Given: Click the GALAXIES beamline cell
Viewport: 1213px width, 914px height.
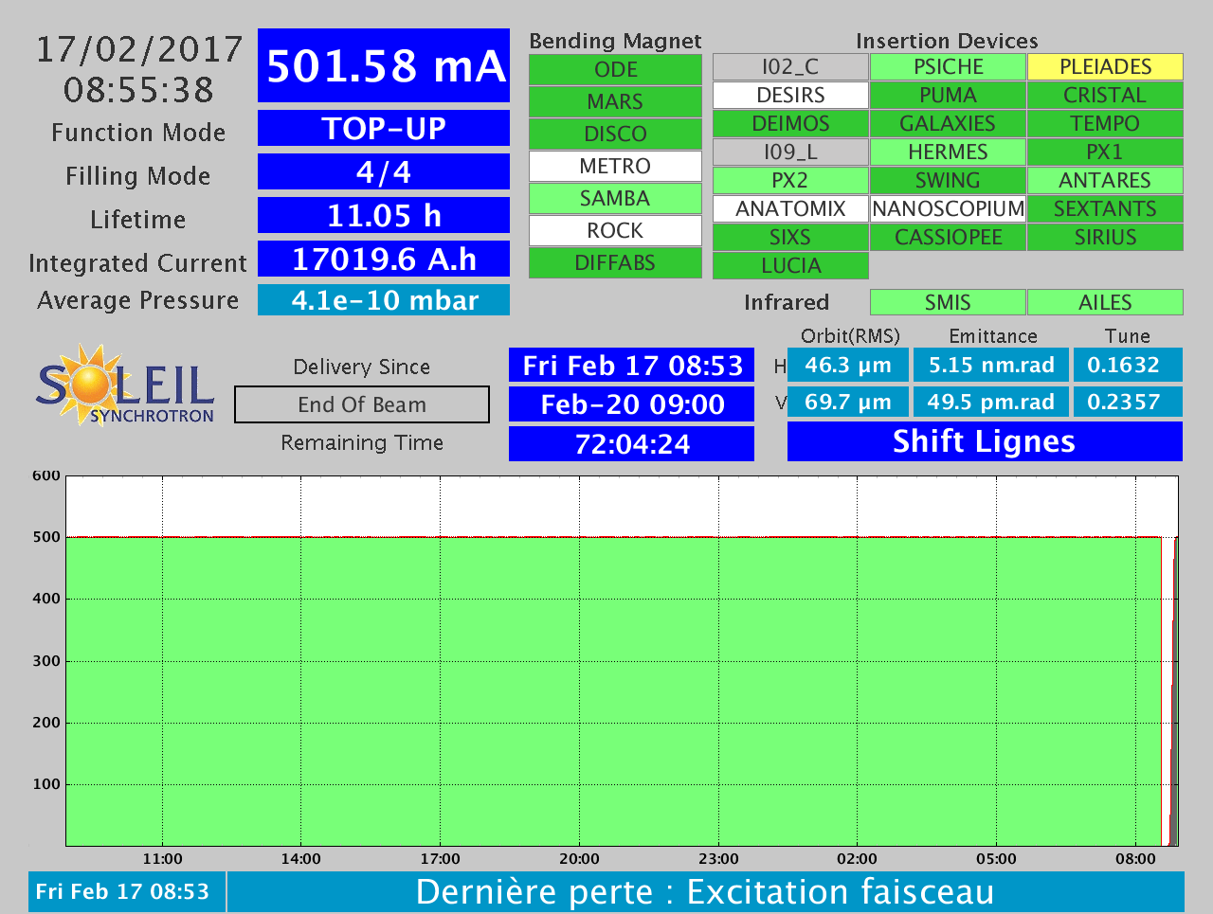Looking at the screenshot, I should coord(948,124).
